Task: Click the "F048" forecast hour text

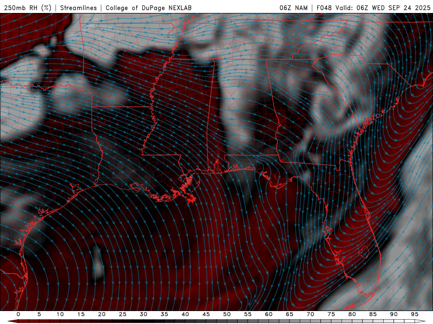Action: 324,8
